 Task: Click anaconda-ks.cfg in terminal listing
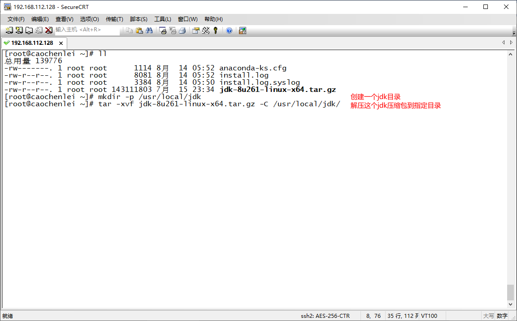click(x=253, y=68)
